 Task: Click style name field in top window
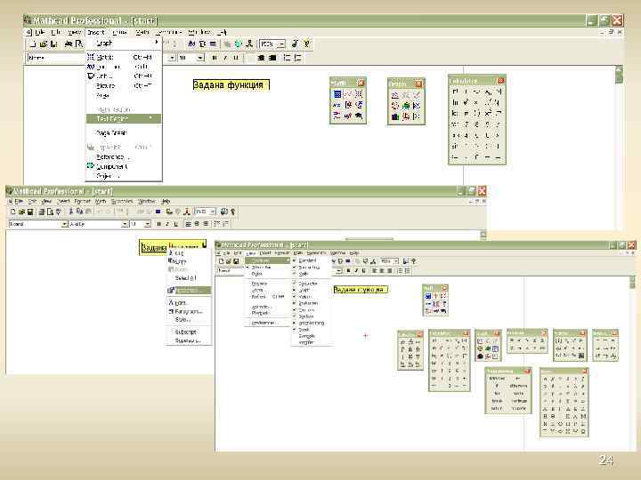55,58
